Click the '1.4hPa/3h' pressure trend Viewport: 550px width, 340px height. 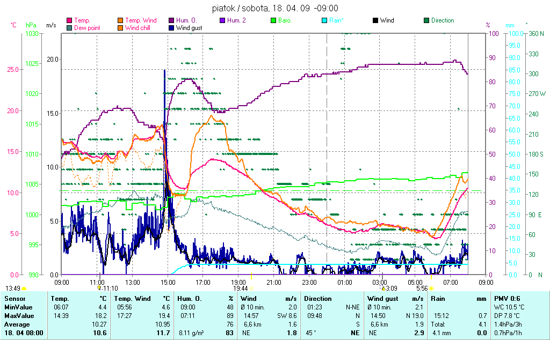[x=508, y=324]
